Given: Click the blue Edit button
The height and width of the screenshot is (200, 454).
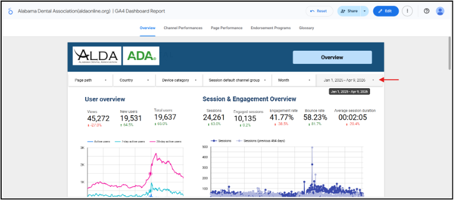Looking at the screenshot, I should [x=386, y=11].
